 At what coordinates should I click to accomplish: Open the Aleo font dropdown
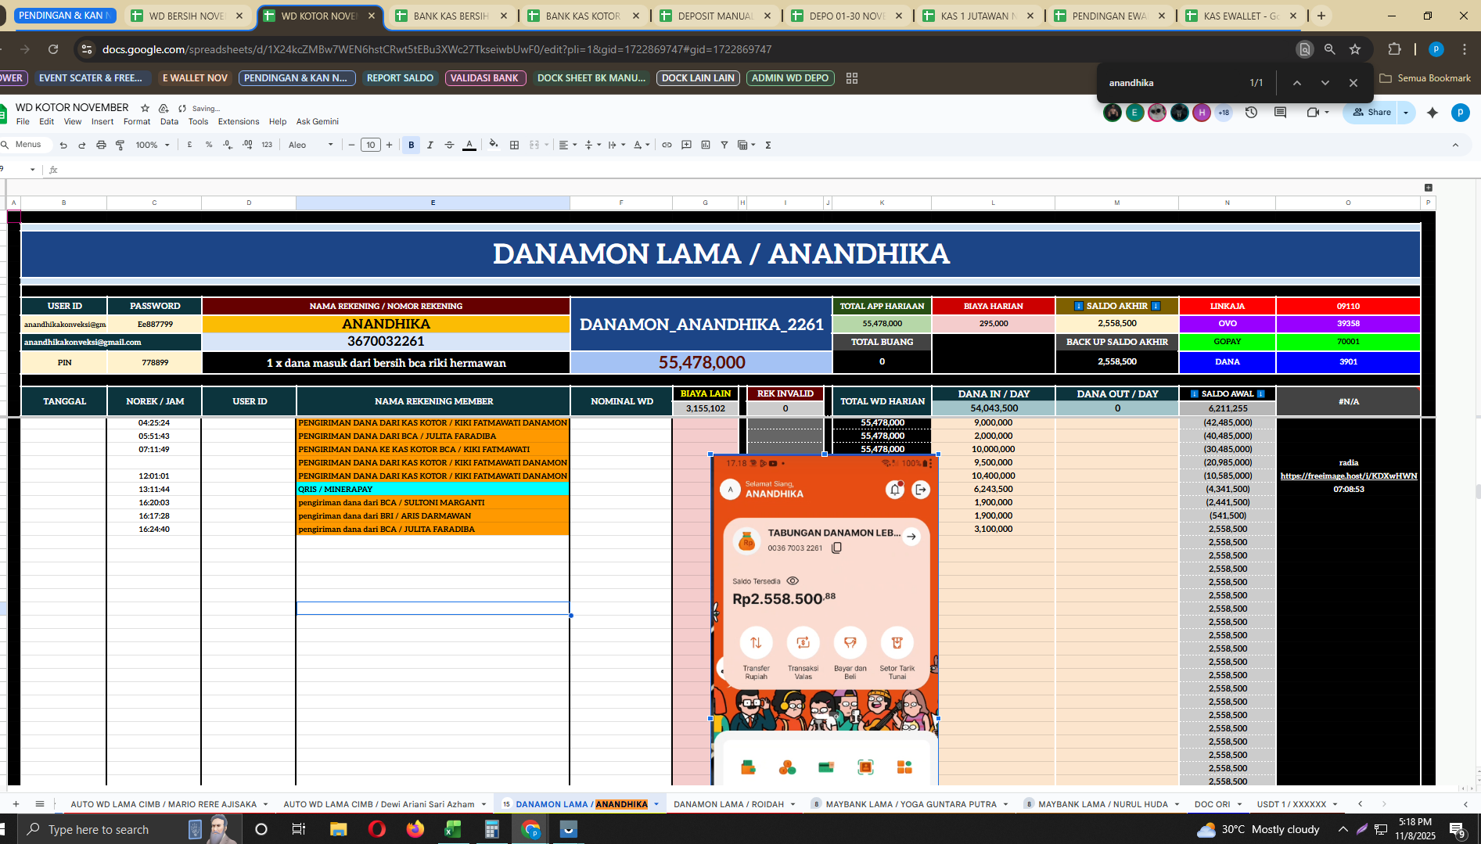pos(311,145)
